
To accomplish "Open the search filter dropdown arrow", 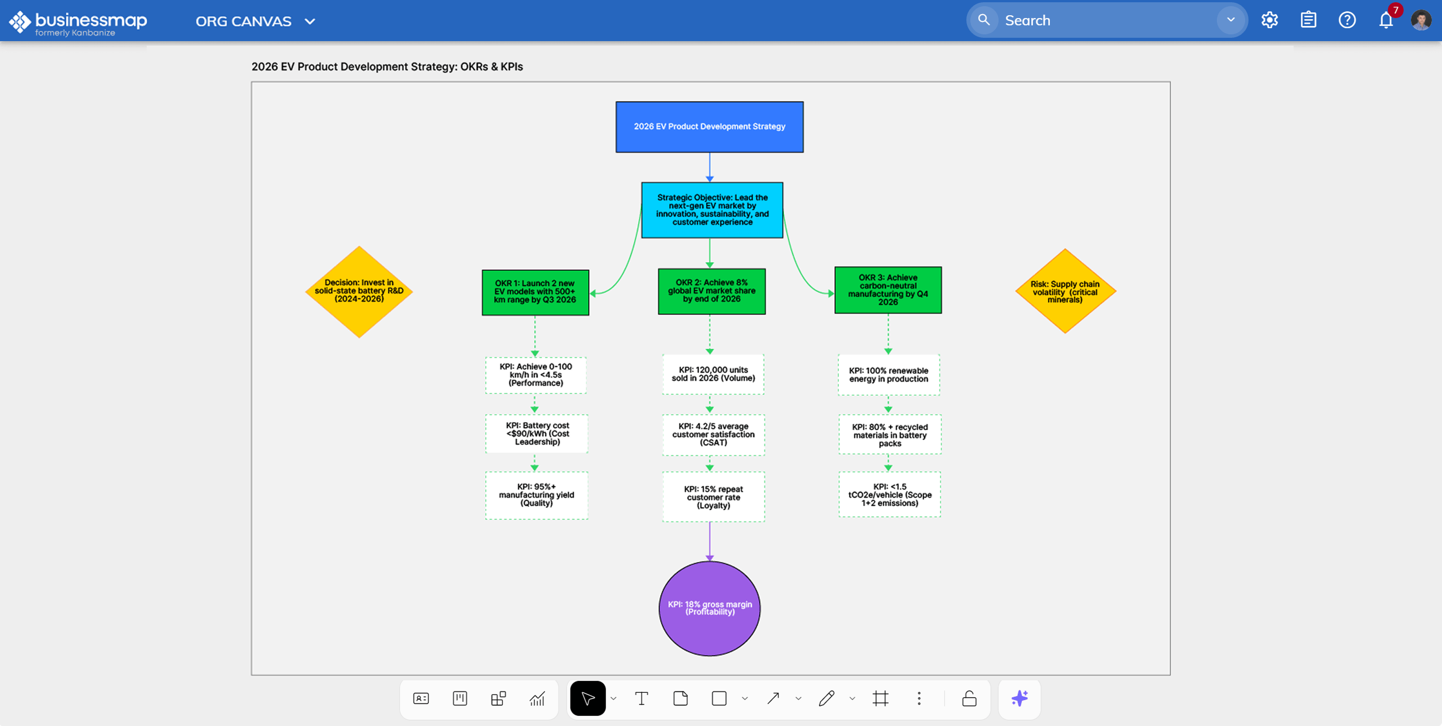I will (x=1230, y=20).
